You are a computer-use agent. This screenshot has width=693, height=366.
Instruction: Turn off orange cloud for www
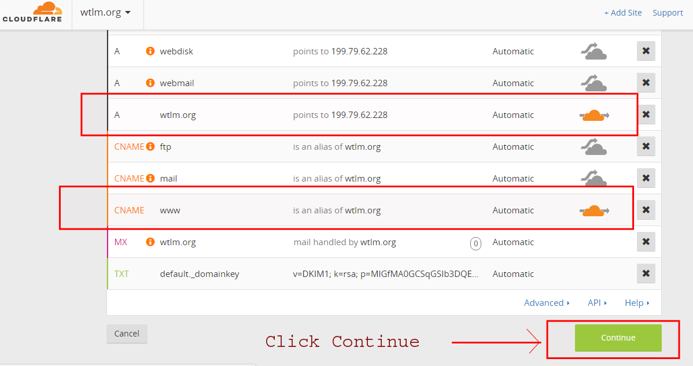point(594,210)
